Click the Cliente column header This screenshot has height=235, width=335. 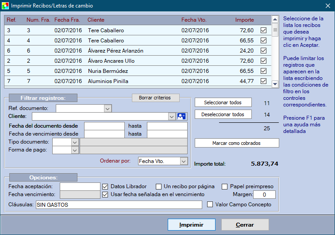96,20
